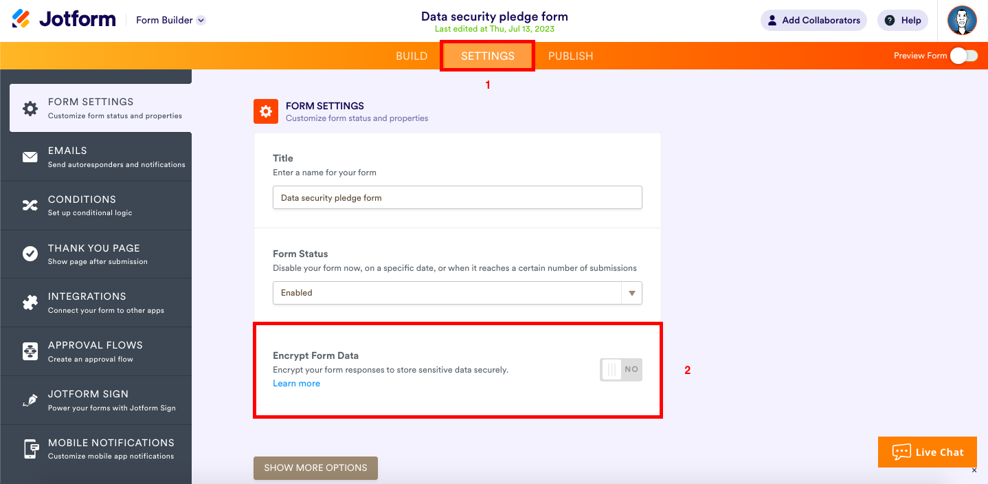Click the Mobile Notifications phone icon

30,449
